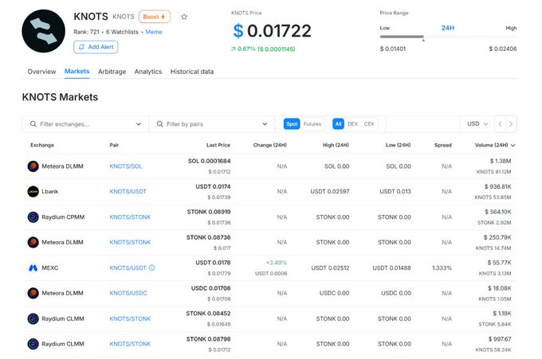Sort by Spread column header

443,145
